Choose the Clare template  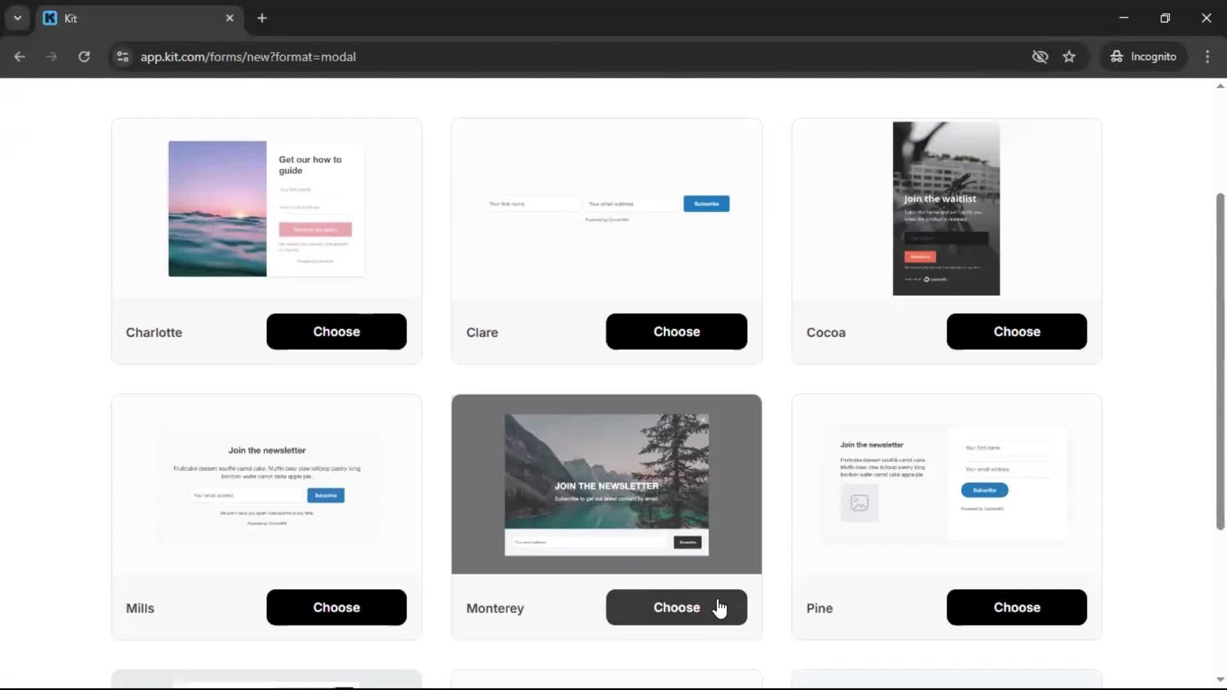click(676, 331)
